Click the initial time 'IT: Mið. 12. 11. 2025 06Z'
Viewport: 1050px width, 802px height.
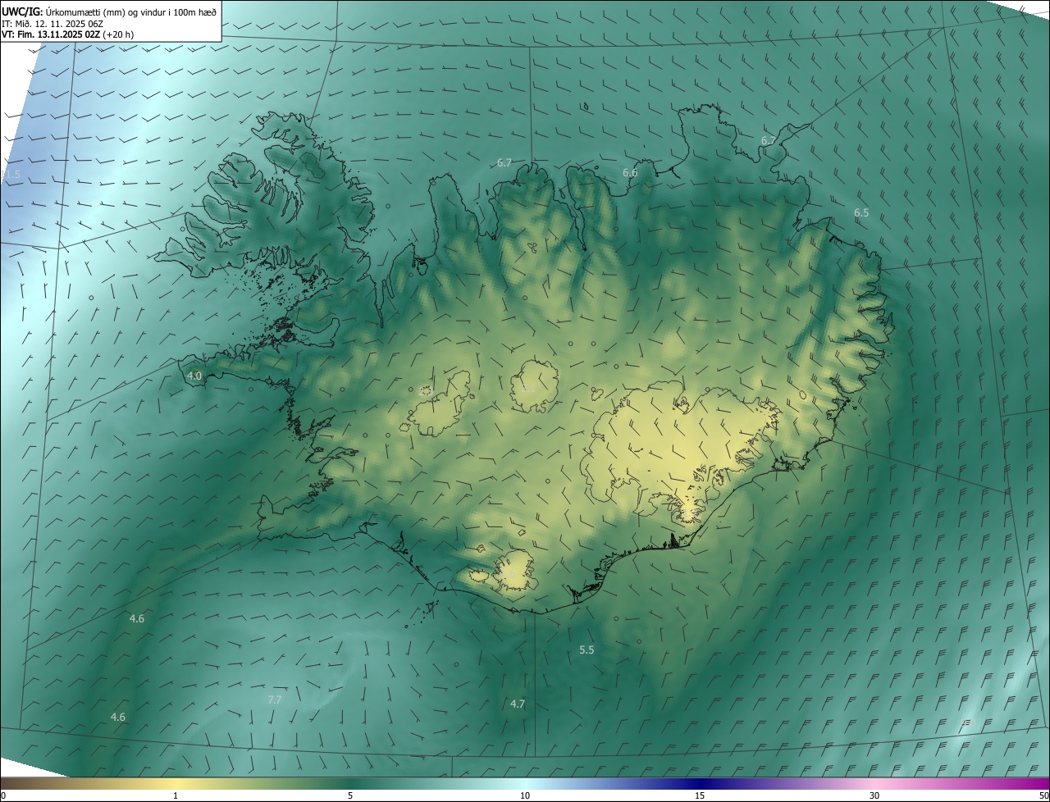52,24
